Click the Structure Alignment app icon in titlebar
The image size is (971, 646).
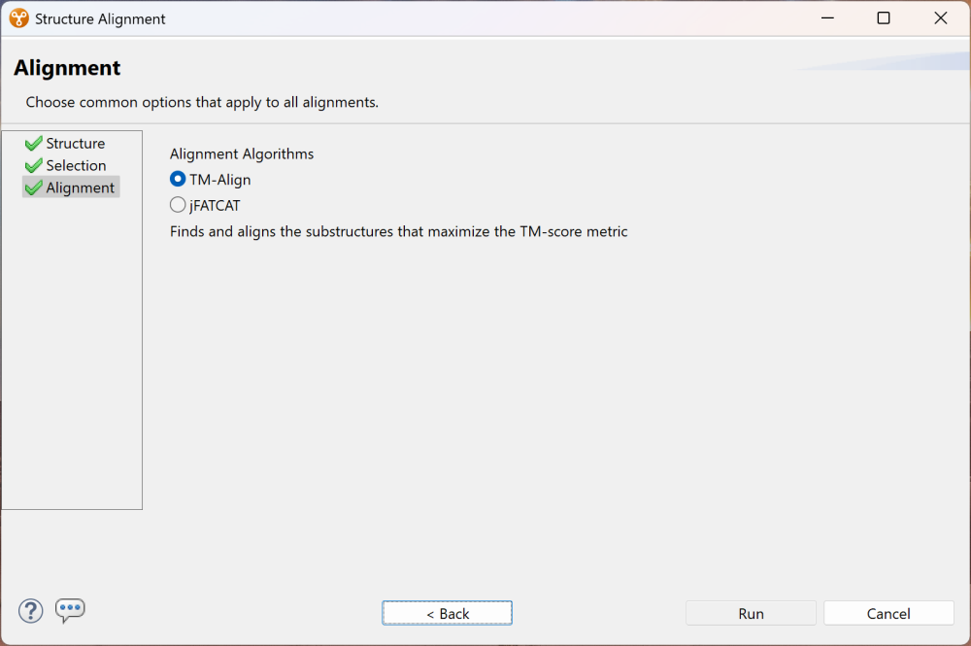[x=17, y=17]
